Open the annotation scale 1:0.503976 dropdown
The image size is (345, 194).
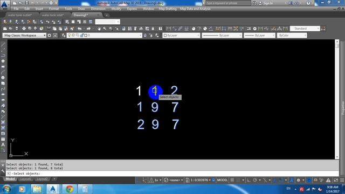(198, 180)
